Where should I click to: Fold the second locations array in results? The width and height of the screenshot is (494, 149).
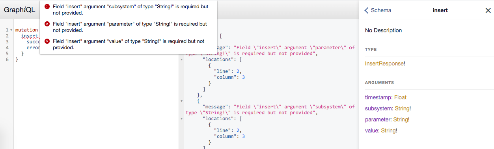181,119
